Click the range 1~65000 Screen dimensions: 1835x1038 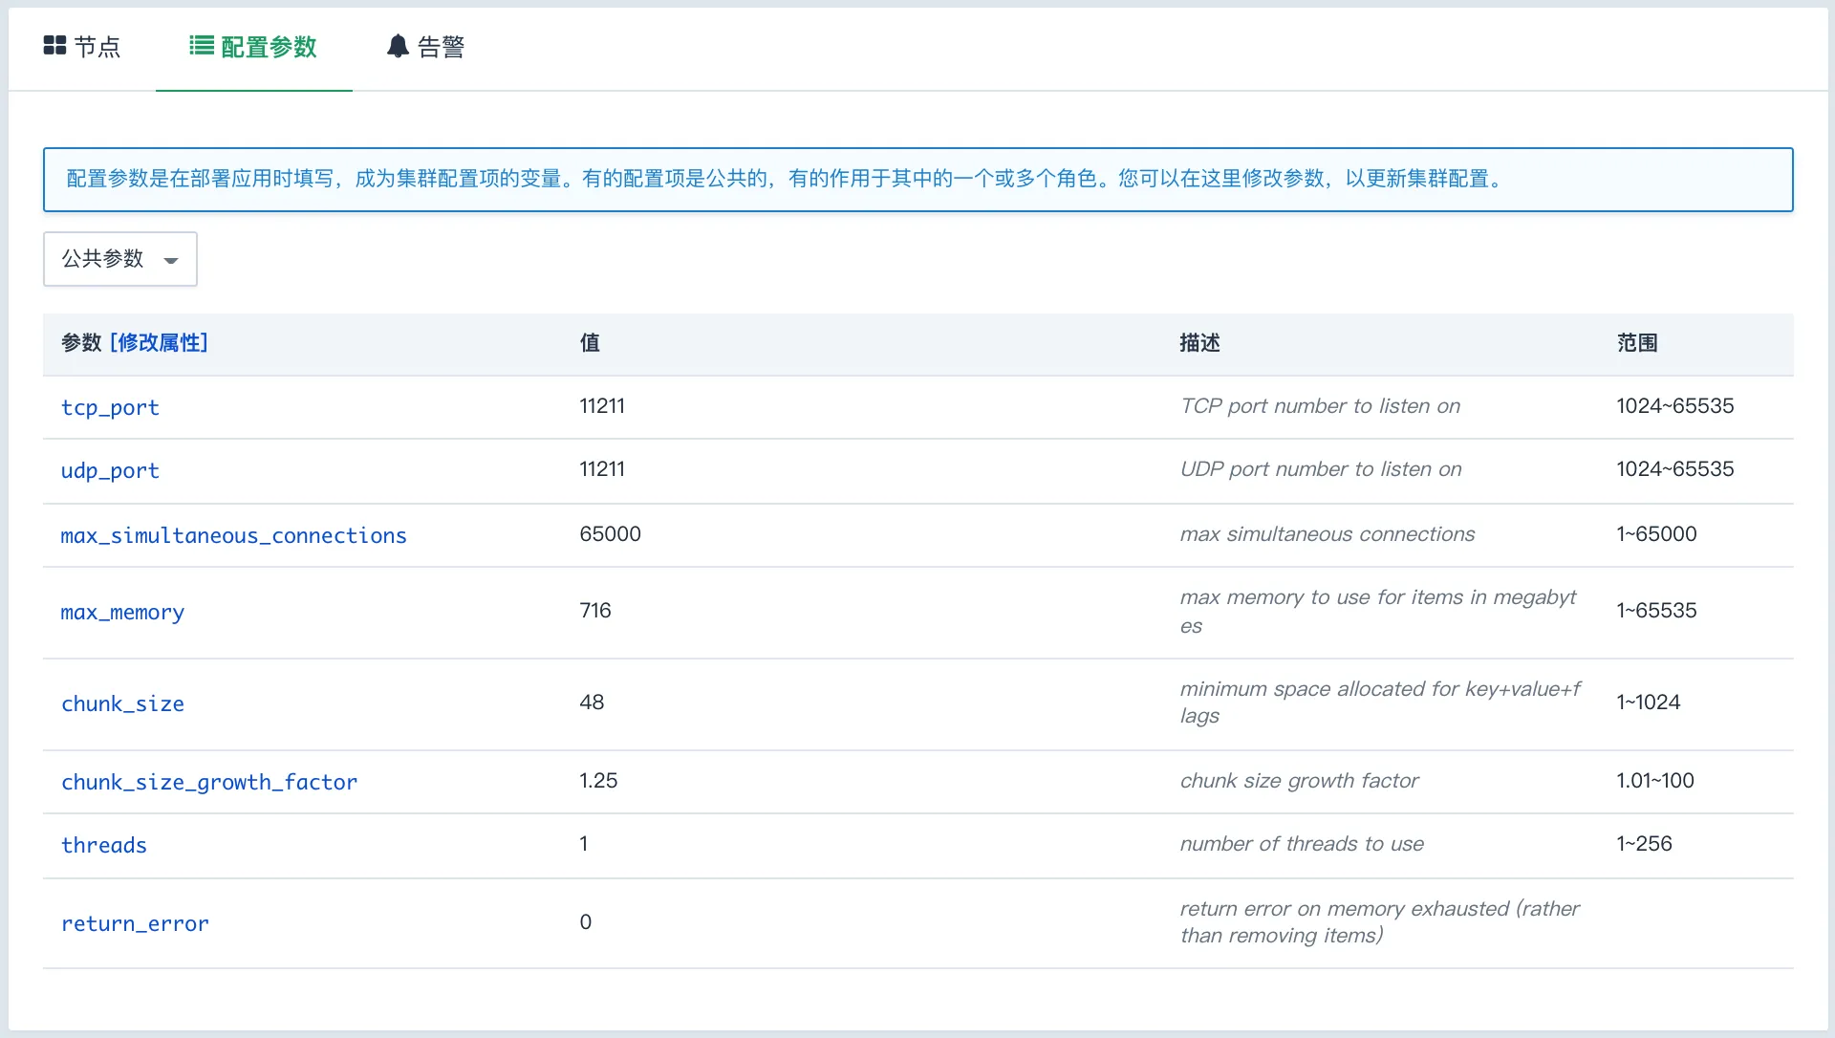1656,533
